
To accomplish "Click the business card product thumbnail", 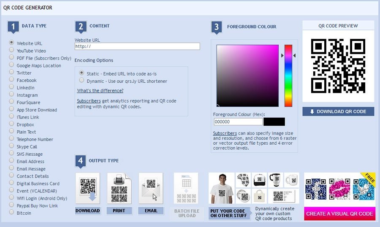I will (284, 196).
